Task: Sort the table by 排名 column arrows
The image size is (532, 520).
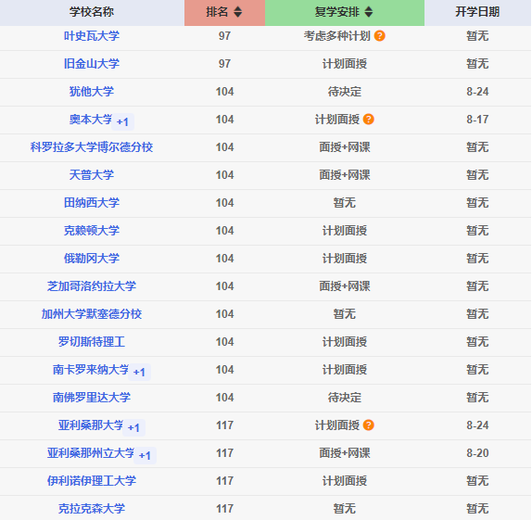Action: coord(238,12)
